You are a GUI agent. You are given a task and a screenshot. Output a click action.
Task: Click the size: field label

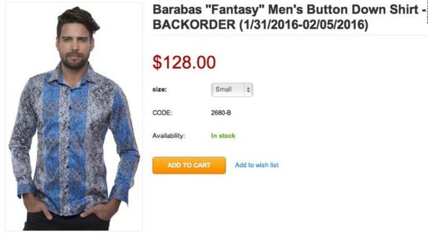[160, 89]
